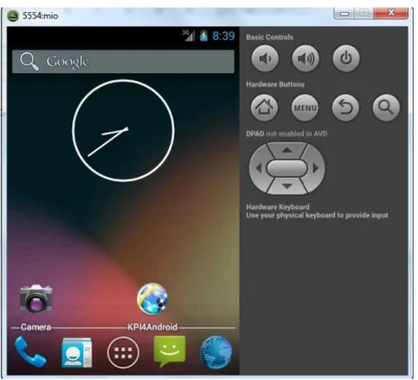Screen dimensions: 418x380
Task: Click the KPI4Android label text
Action: pyautogui.click(x=152, y=327)
